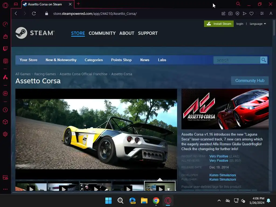The width and height of the screenshot is (276, 207).
Task: Click the Assetto Corsa header capsule image
Action: pyautogui.click(x=225, y=109)
